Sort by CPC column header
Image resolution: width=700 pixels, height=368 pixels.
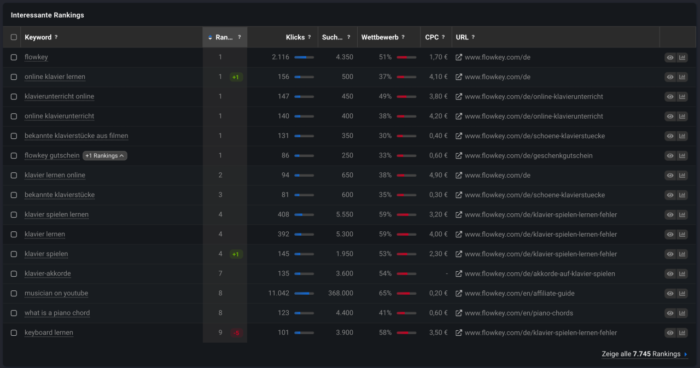pyautogui.click(x=432, y=38)
